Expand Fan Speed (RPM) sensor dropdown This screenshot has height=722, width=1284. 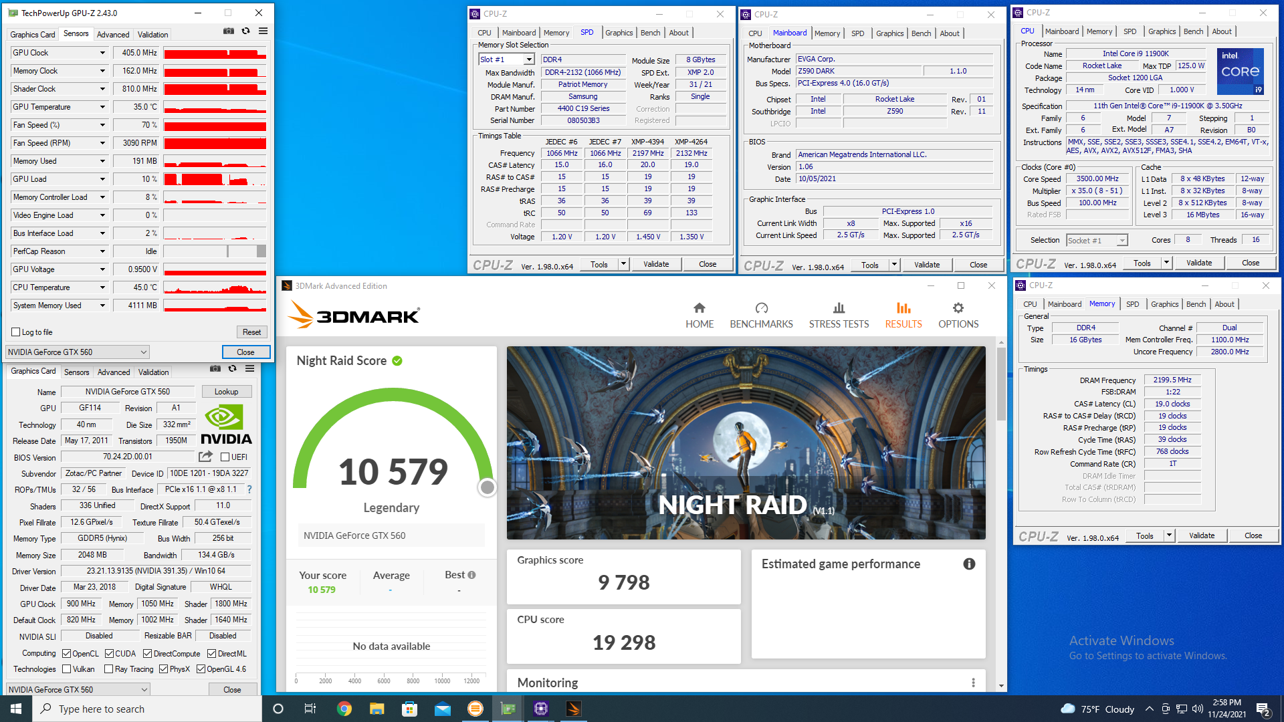coord(102,143)
